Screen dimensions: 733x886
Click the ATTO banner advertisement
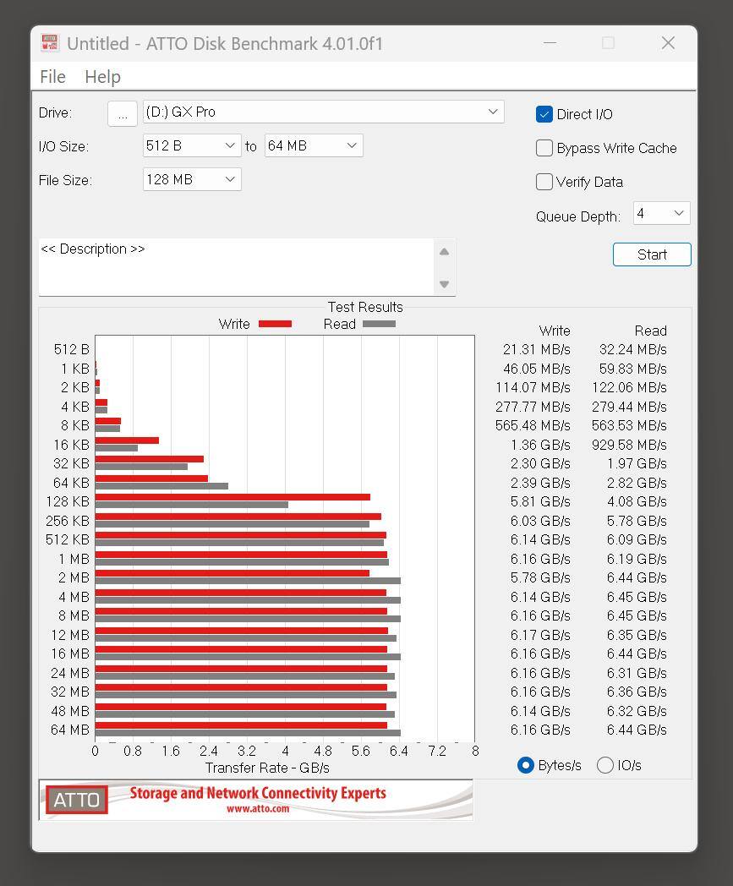pyautogui.click(x=256, y=800)
